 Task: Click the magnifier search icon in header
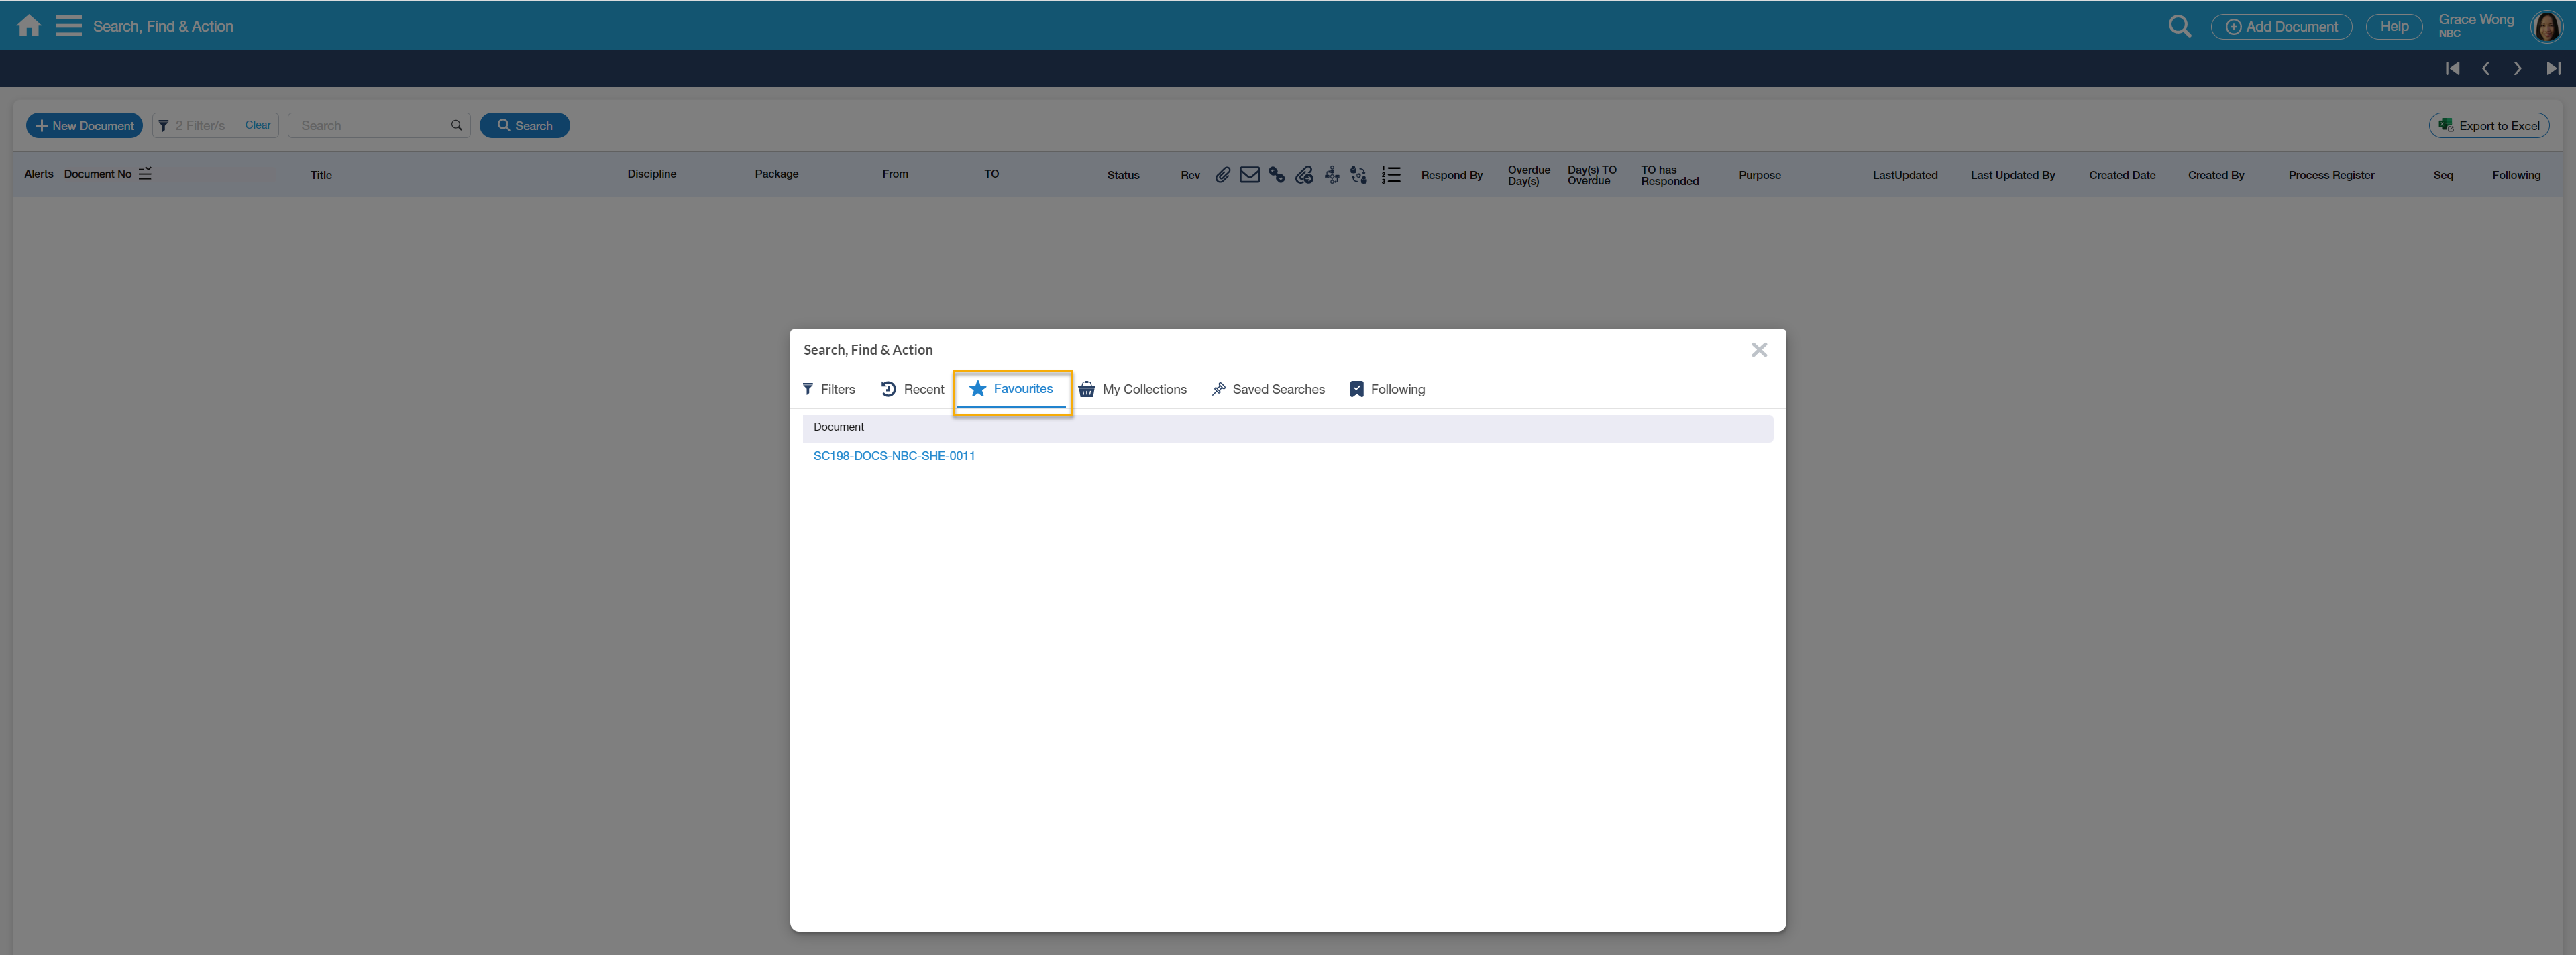[2179, 26]
